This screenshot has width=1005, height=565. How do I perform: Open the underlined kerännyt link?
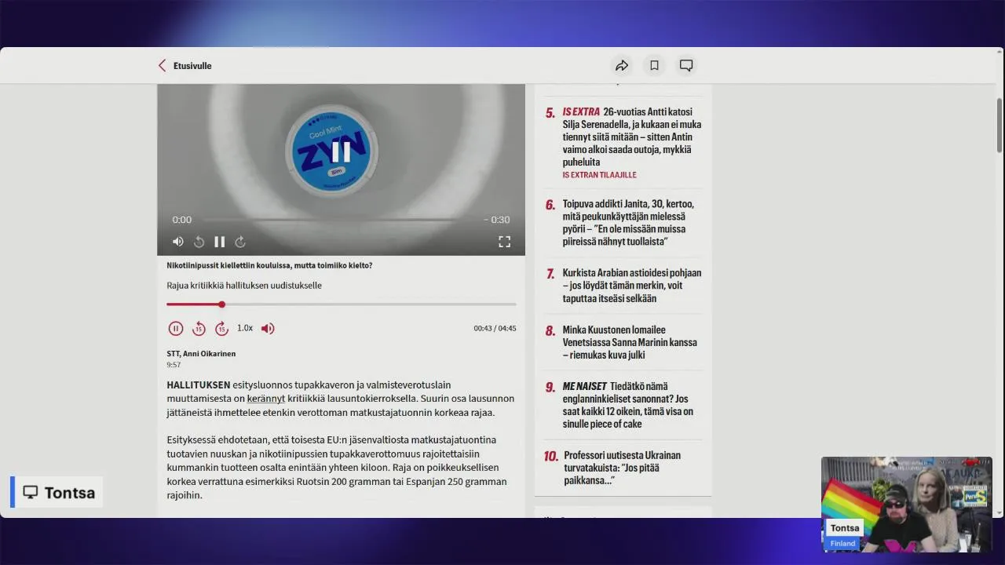pos(266,399)
